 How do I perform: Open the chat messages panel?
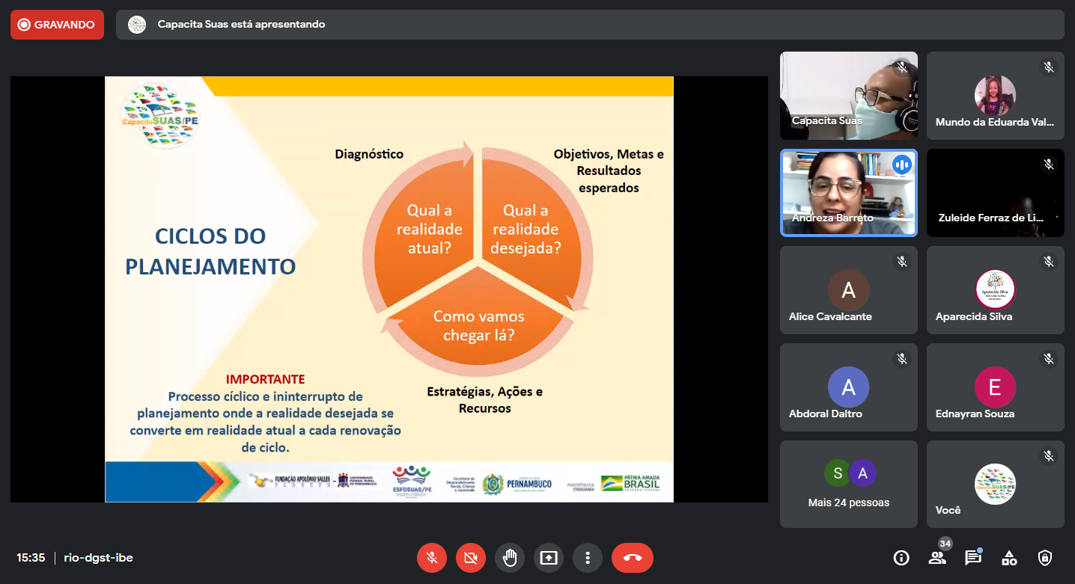[x=972, y=558]
